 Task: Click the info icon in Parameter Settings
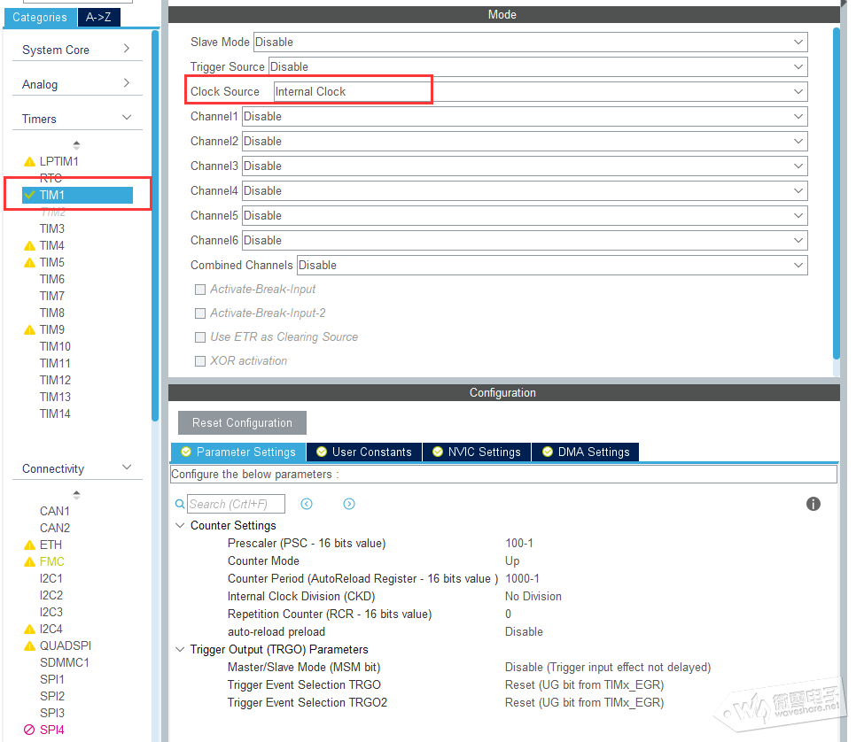coord(813,504)
